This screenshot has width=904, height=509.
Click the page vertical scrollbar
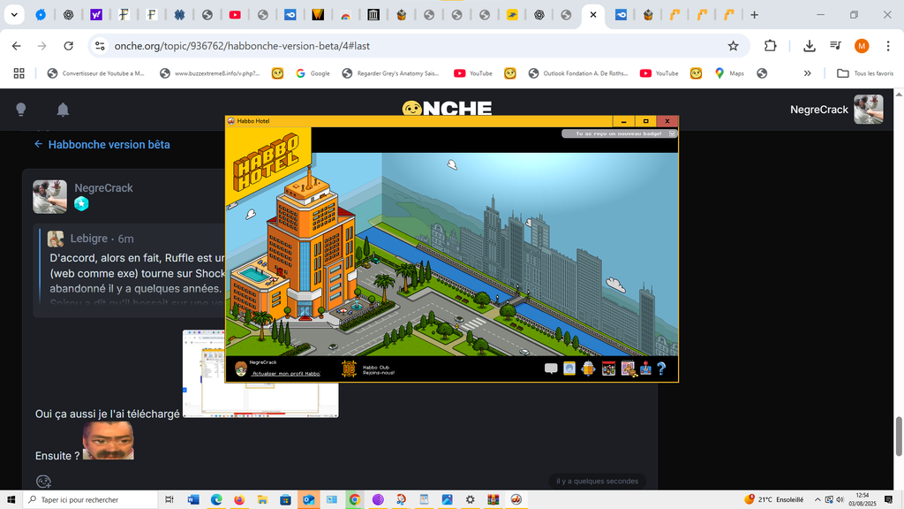899,433
